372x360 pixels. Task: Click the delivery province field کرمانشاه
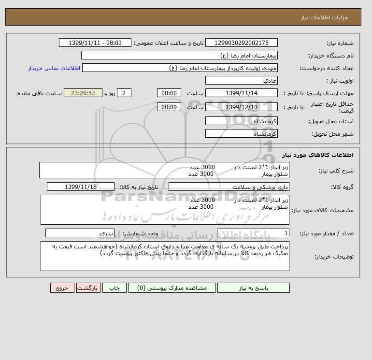pos(241,121)
